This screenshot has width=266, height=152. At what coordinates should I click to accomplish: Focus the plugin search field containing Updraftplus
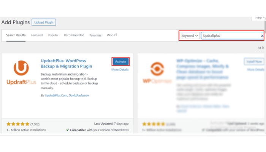[x=230, y=36]
